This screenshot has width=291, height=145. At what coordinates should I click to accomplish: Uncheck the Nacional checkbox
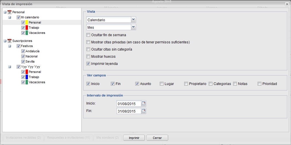click(x=23, y=57)
